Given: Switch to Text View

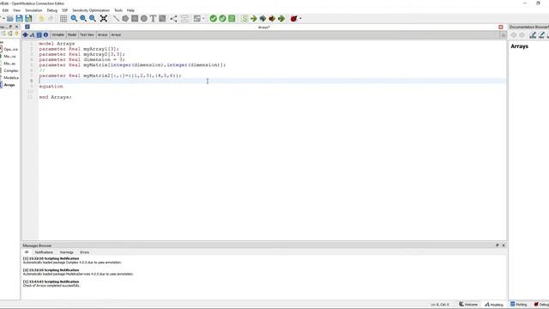Looking at the screenshot, I should tap(39, 34).
